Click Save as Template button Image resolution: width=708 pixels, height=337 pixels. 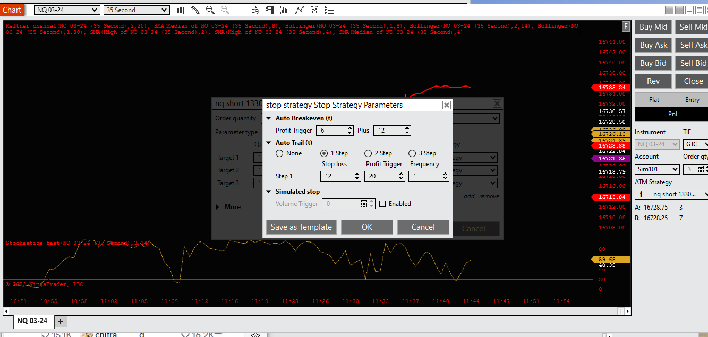tap(302, 227)
